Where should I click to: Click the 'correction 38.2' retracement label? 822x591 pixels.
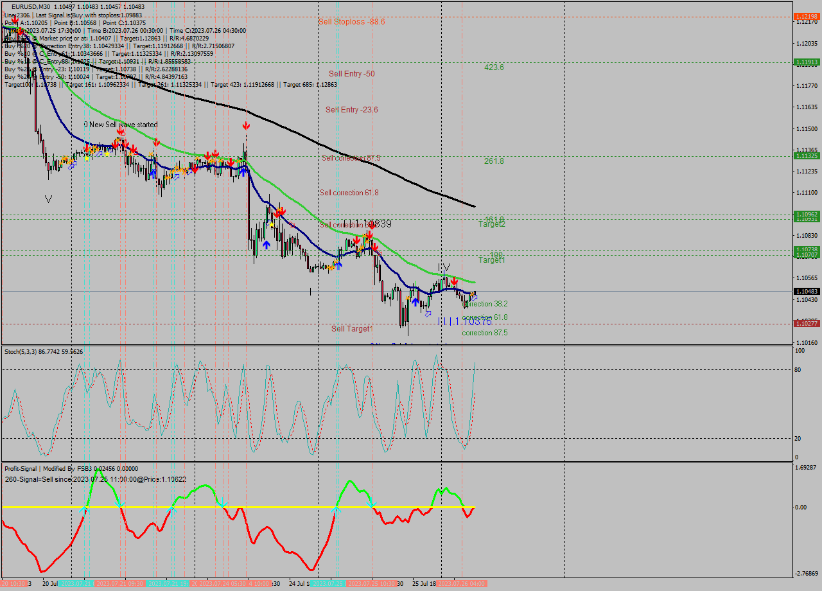tap(485, 304)
